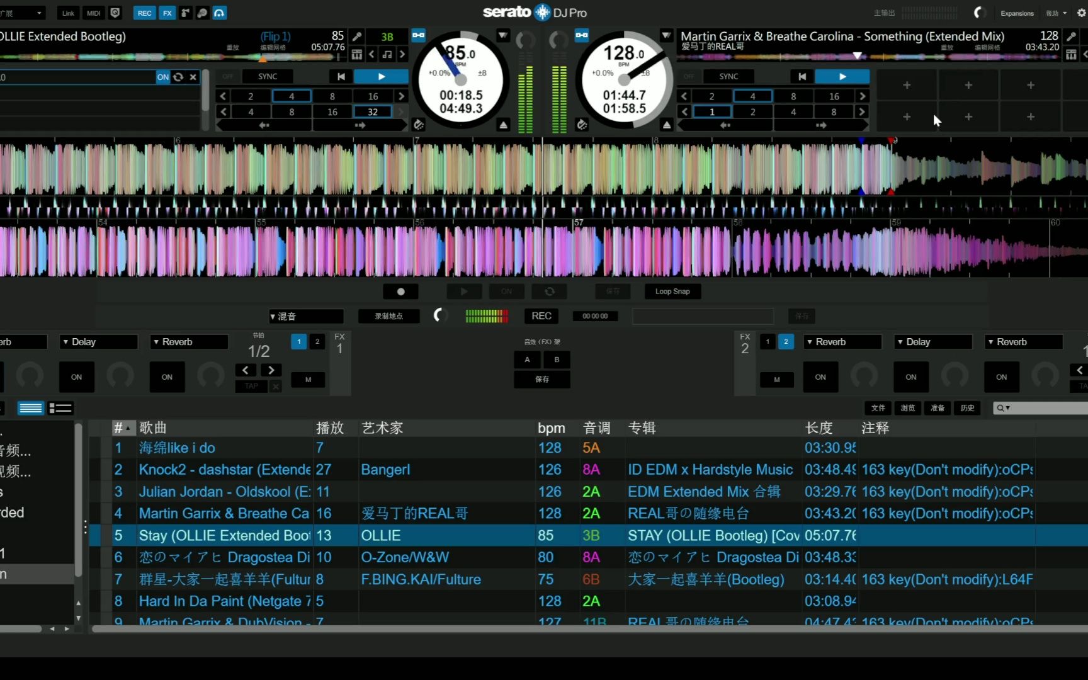Click the left deck censor icon below the platter

[419, 125]
